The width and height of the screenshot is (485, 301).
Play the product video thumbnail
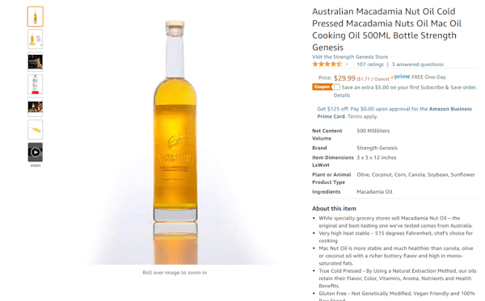pyautogui.click(x=36, y=153)
